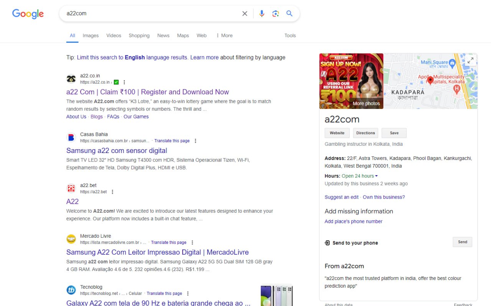
Task: Translate the Casas Bahia page
Action: (x=172, y=141)
